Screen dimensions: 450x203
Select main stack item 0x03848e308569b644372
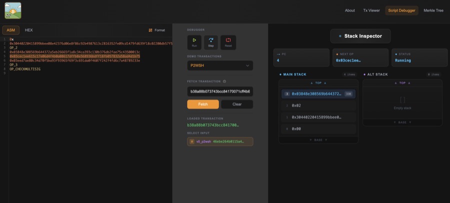(318, 94)
